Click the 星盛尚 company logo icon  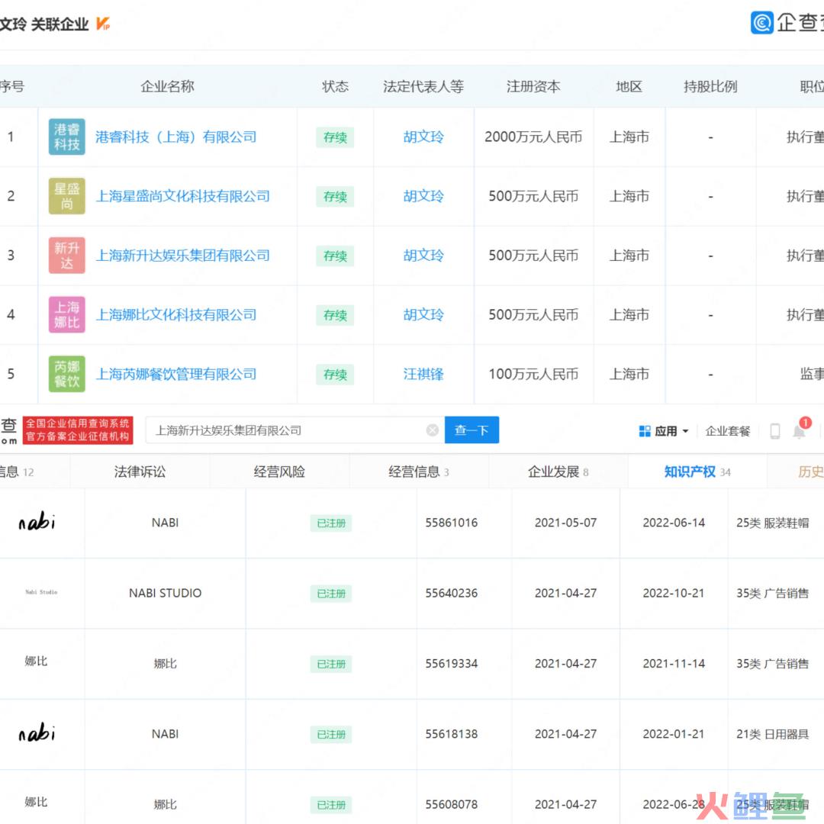[66, 196]
